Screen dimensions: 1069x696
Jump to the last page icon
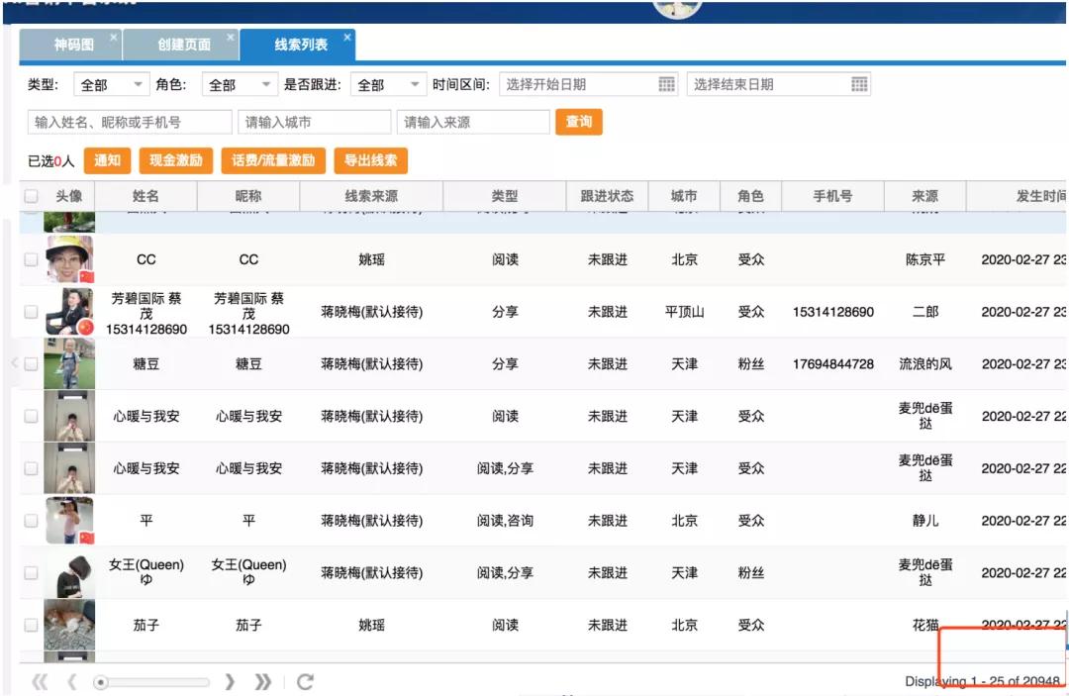pos(260,681)
